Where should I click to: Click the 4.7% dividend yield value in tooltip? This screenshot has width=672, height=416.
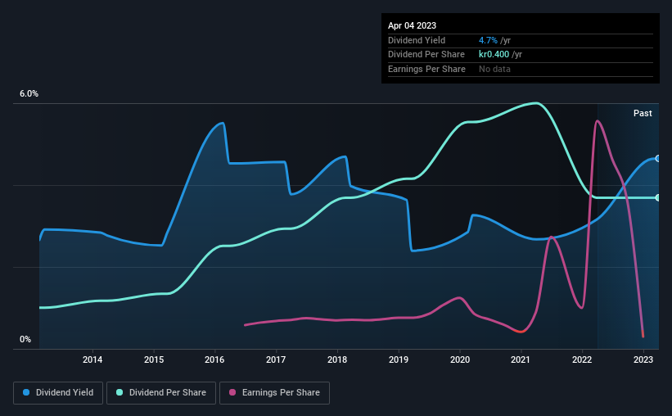pos(488,40)
